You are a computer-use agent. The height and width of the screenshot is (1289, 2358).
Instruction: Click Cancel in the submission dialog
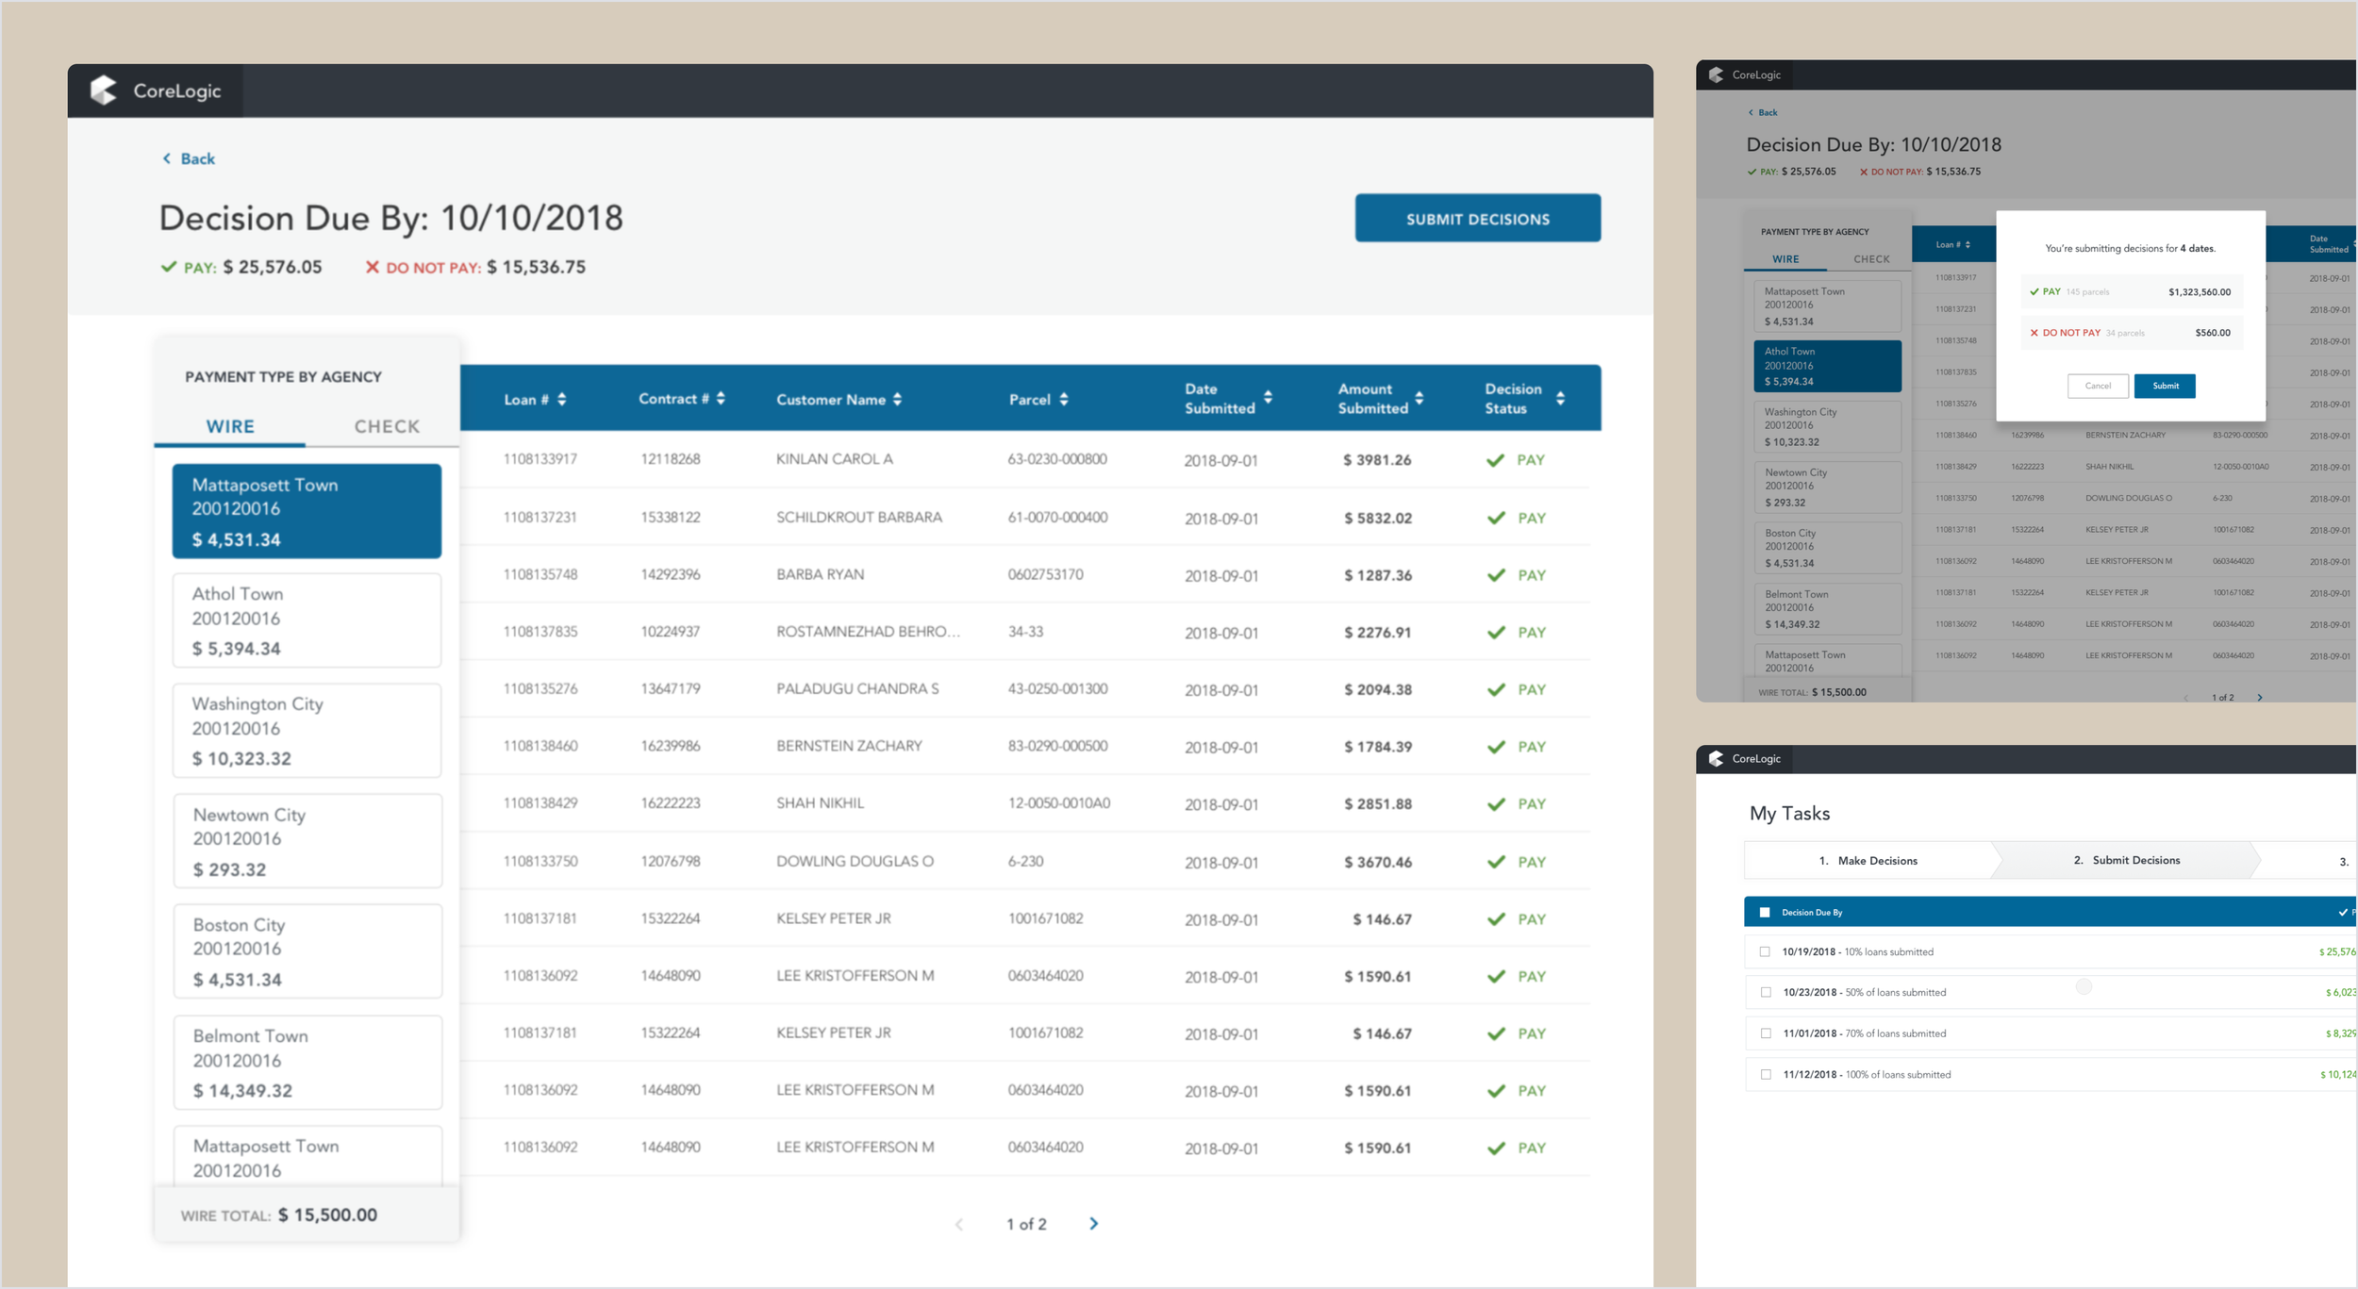click(2098, 386)
